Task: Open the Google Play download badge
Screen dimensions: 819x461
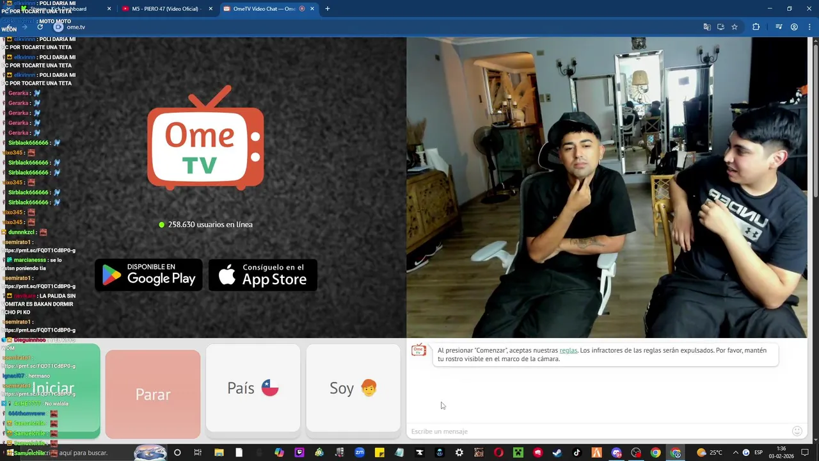Action: click(x=148, y=275)
